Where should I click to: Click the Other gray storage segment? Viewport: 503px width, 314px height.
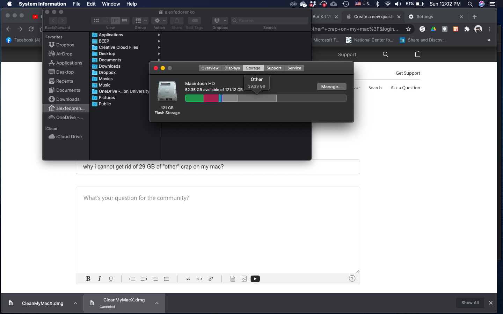click(x=257, y=98)
